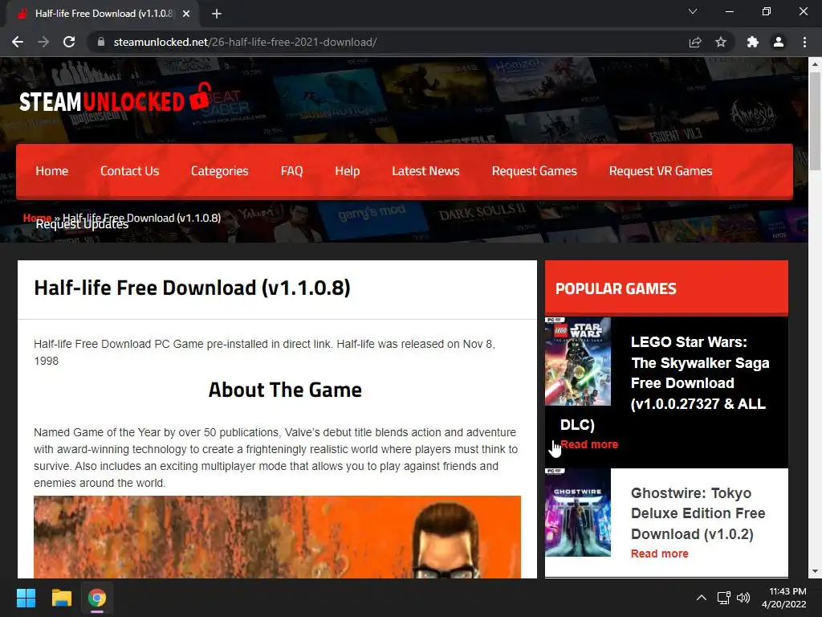Image resolution: width=822 pixels, height=617 pixels.
Task: Share this page using the share icon
Action: 695,42
